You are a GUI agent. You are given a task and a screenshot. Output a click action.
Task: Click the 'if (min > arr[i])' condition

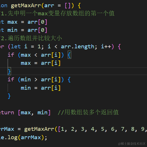(x=36, y=80)
